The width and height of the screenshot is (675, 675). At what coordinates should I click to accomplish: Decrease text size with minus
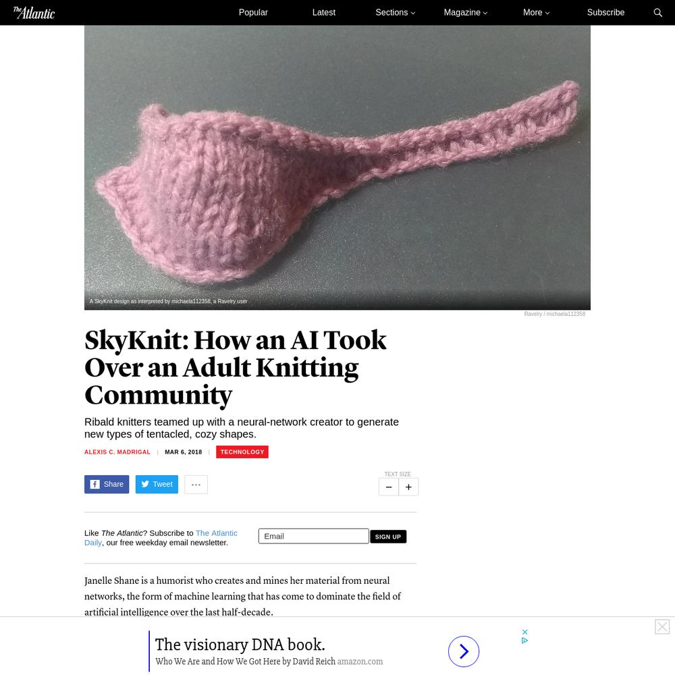(x=389, y=487)
